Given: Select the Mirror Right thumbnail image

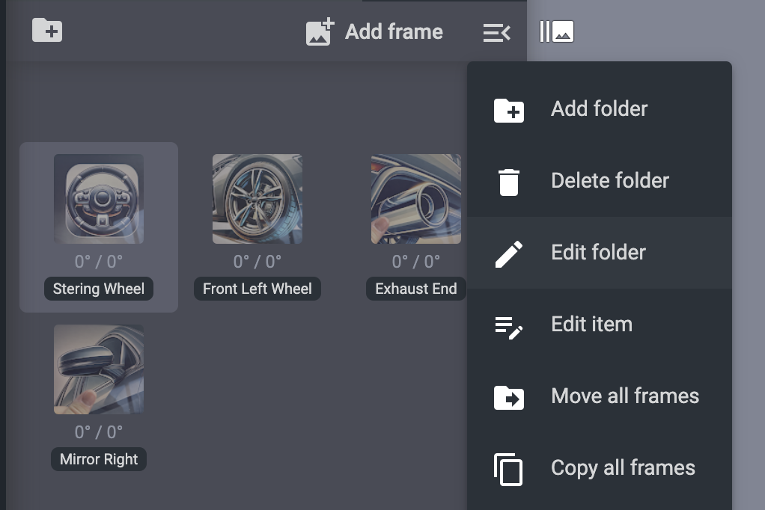Looking at the screenshot, I should point(99,369).
